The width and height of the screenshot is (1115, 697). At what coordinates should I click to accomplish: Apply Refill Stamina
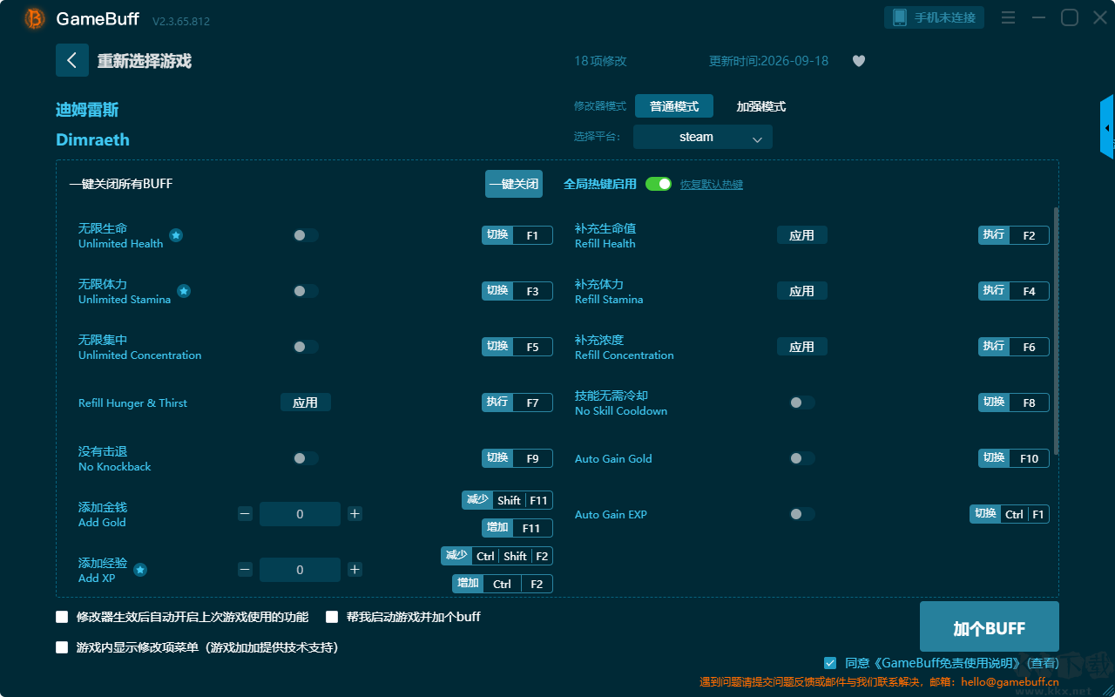(801, 291)
